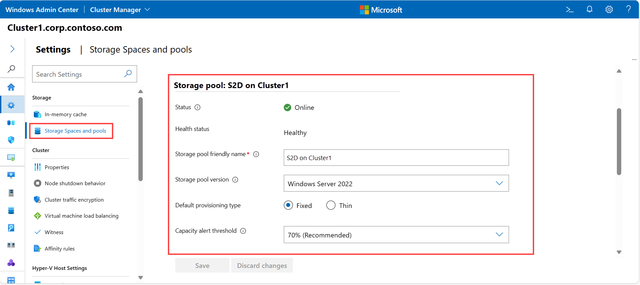Click Discard changes button
The width and height of the screenshot is (640, 285).
262,266
